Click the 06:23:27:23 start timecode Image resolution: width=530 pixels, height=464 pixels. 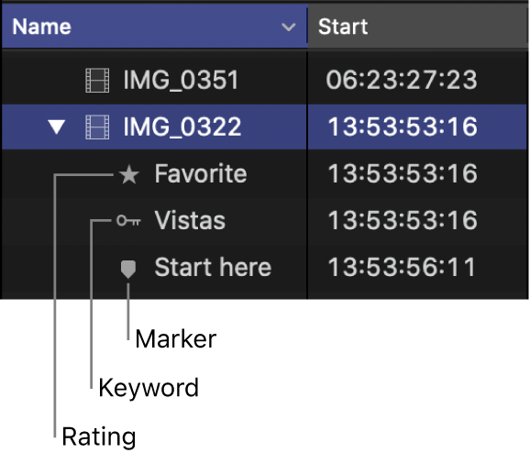402,80
